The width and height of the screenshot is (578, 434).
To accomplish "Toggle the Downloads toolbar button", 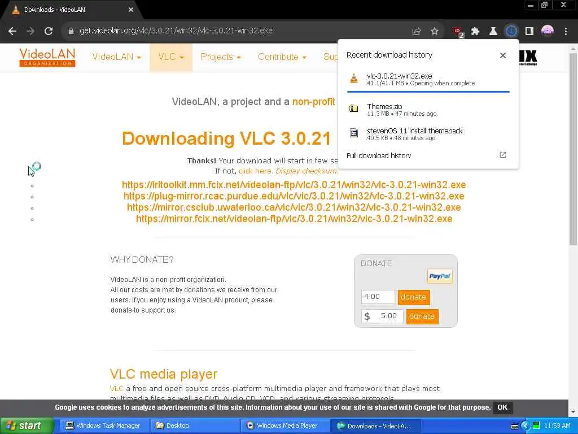I will [x=511, y=32].
